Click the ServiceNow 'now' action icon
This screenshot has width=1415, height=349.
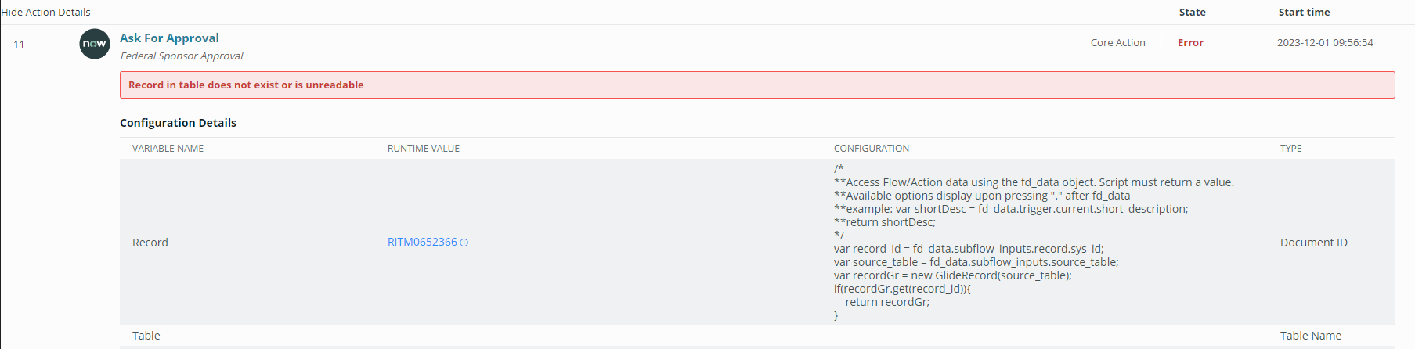[x=95, y=44]
